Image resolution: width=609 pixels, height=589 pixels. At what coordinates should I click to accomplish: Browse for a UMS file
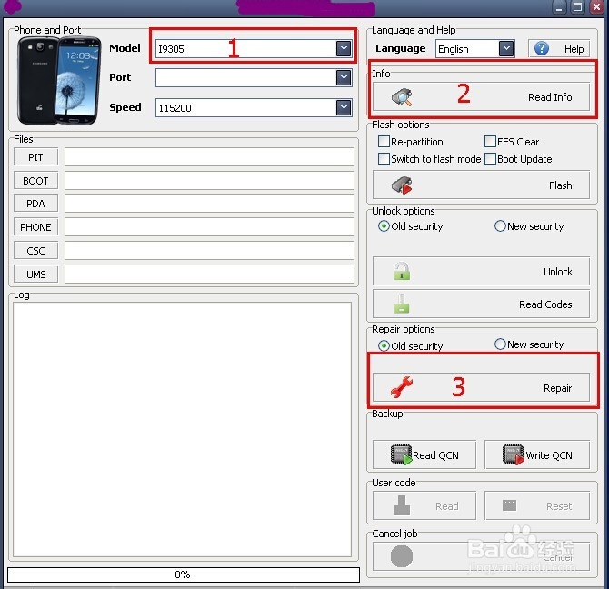(x=35, y=275)
